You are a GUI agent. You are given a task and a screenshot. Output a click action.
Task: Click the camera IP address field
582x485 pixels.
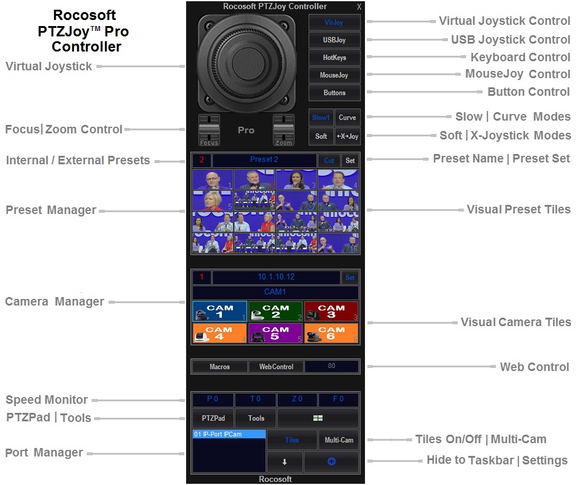point(276,277)
